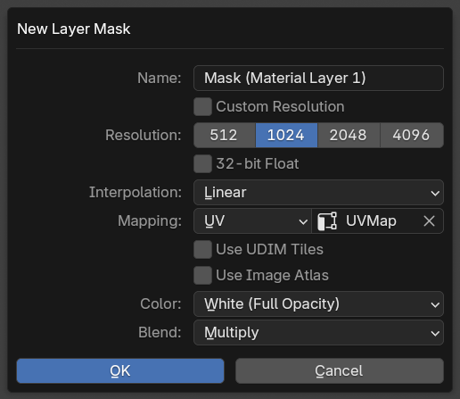Open the Mapping UV dropdown
Image resolution: width=460 pixels, height=399 pixels.
pyautogui.click(x=252, y=221)
